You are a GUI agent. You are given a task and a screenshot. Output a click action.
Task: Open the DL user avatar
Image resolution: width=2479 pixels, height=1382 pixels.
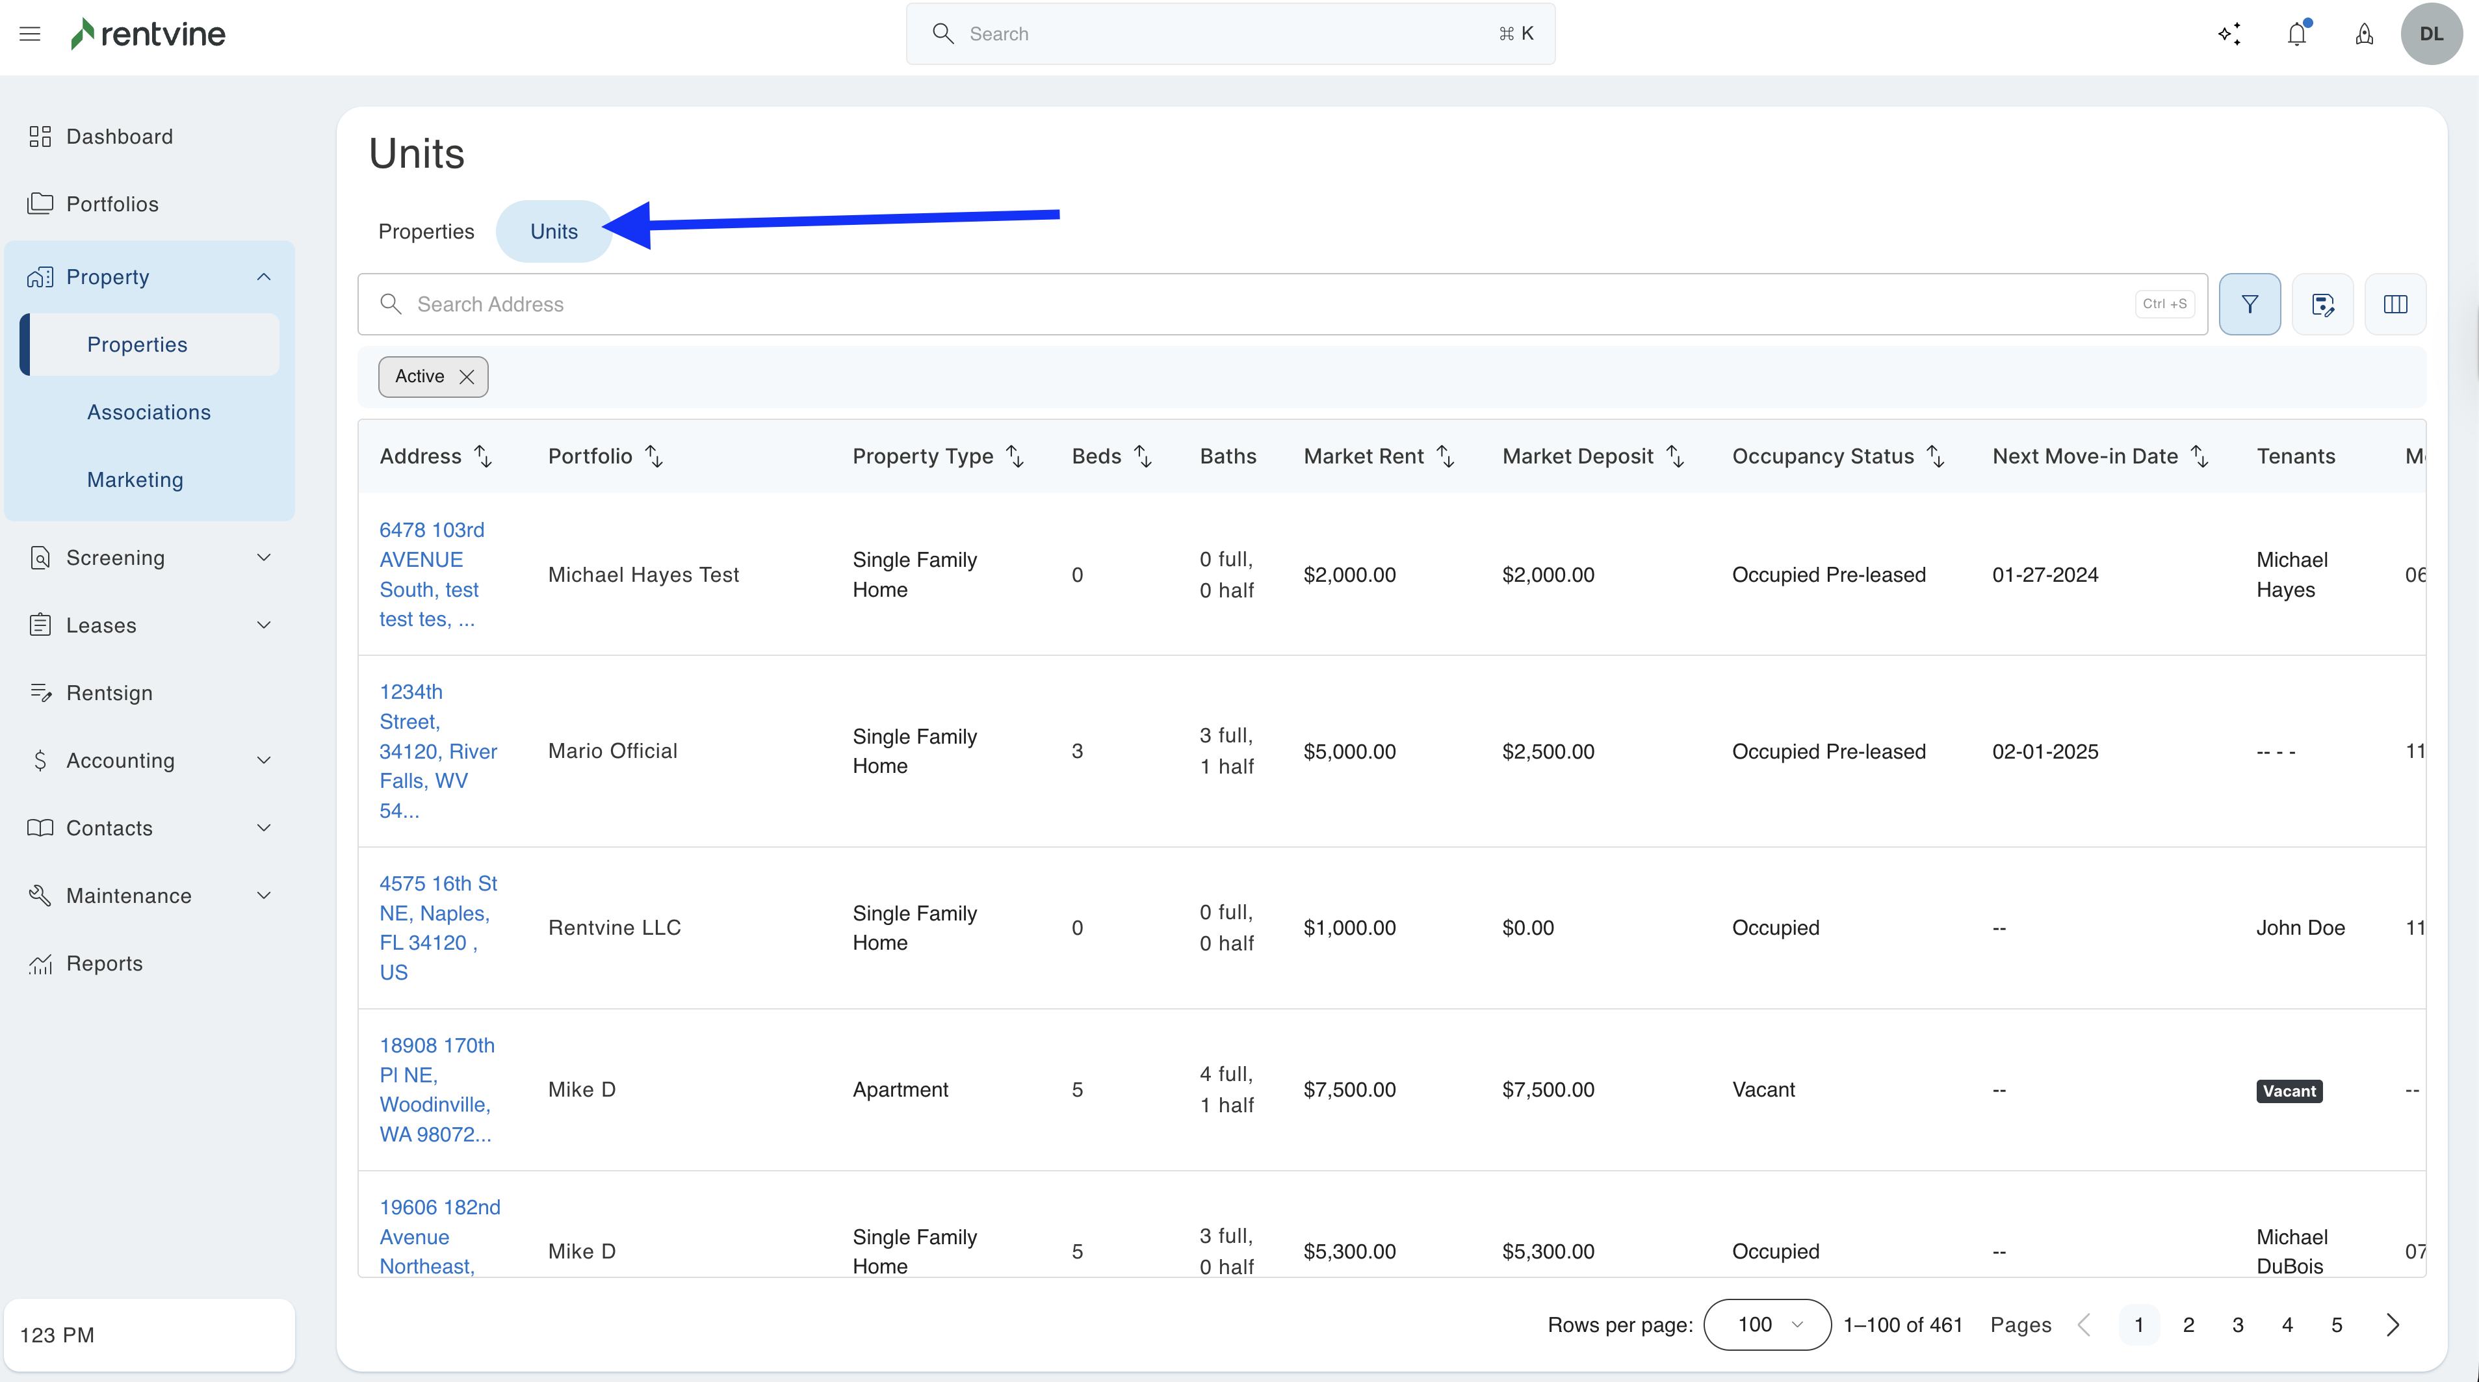2431,34
